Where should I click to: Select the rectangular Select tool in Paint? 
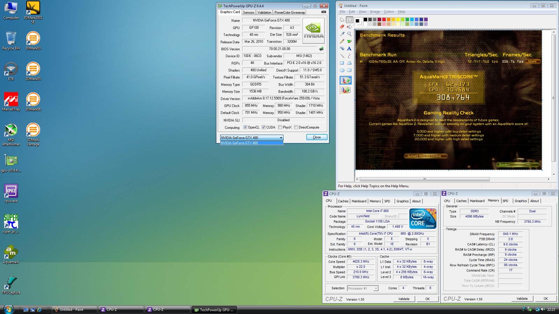[349, 20]
